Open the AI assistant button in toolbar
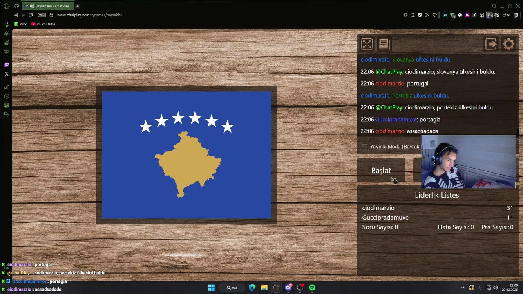 pyautogui.click(x=506, y=15)
